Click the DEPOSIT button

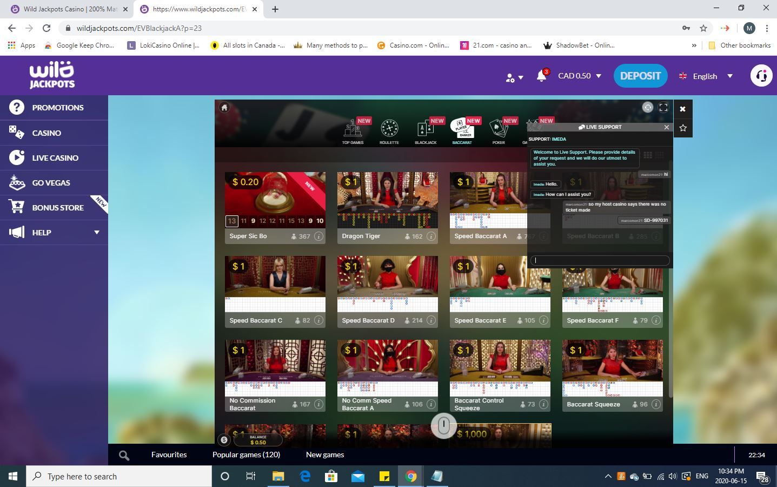point(640,76)
